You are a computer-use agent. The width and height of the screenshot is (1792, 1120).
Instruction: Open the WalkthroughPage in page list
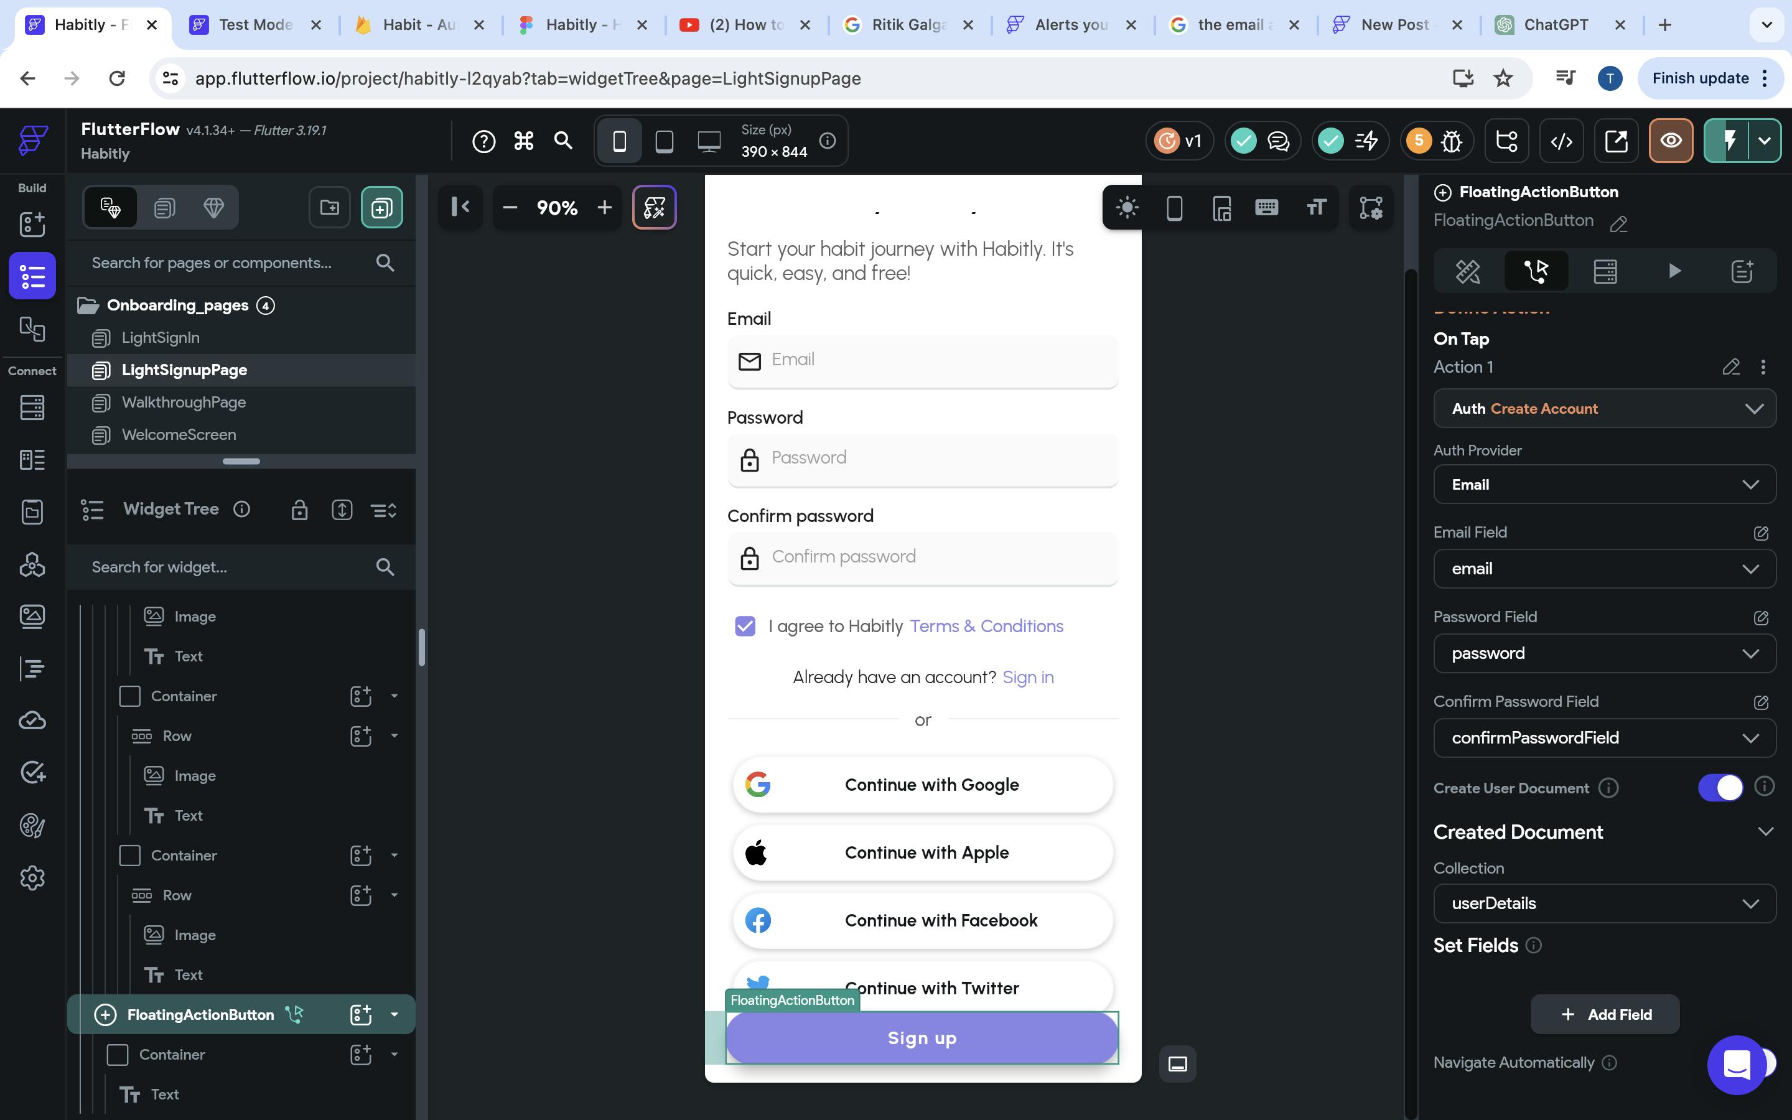click(184, 402)
